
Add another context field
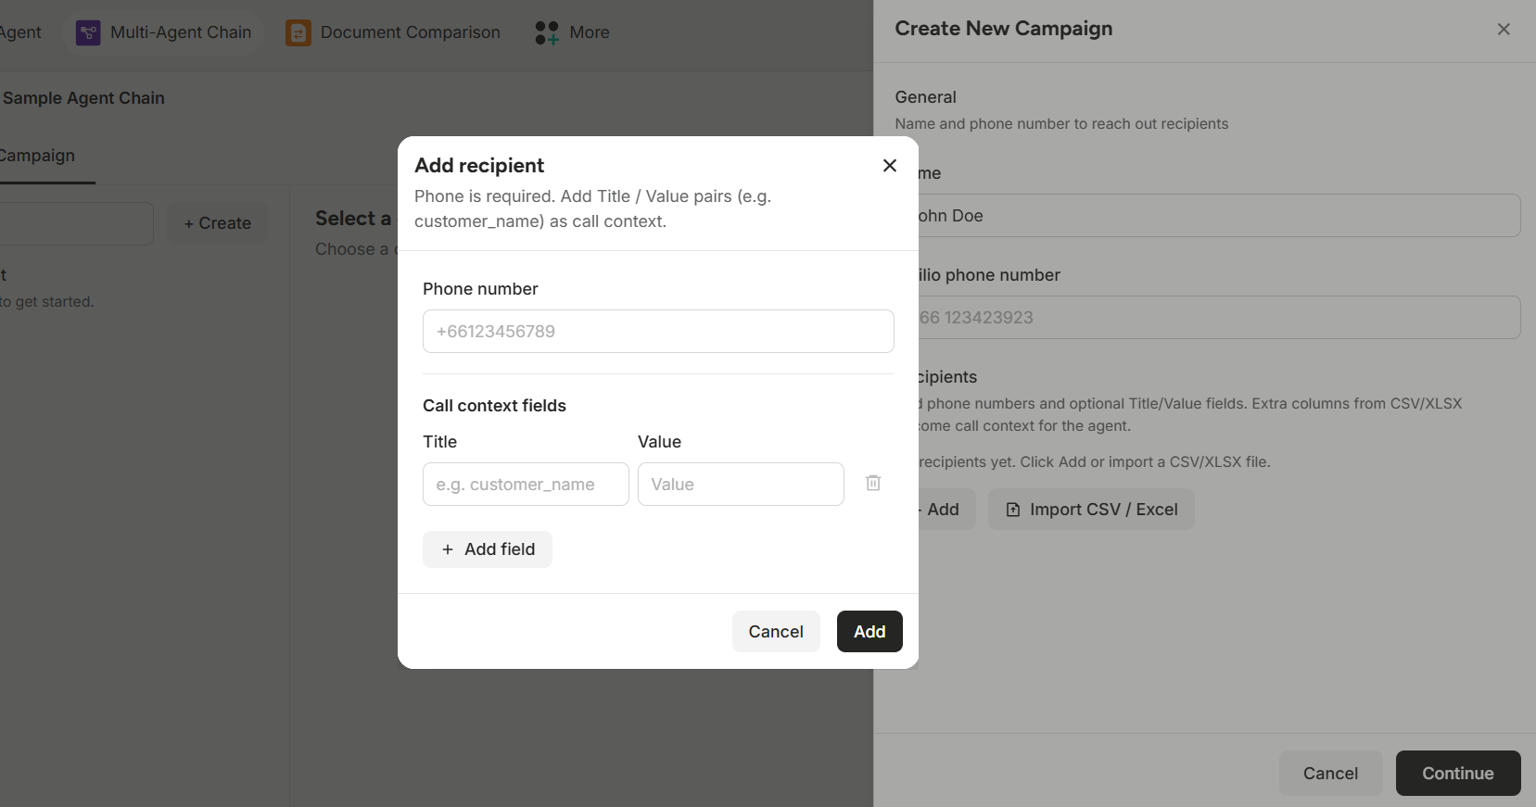click(x=488, y=549)
